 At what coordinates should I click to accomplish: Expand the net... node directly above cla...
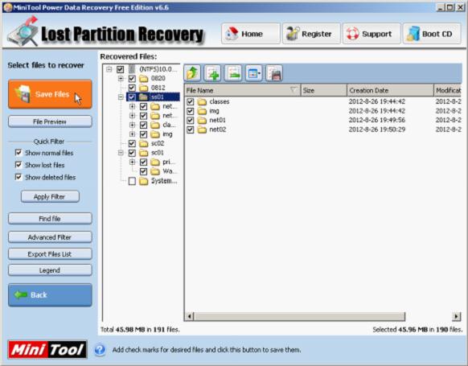[132, 116]
